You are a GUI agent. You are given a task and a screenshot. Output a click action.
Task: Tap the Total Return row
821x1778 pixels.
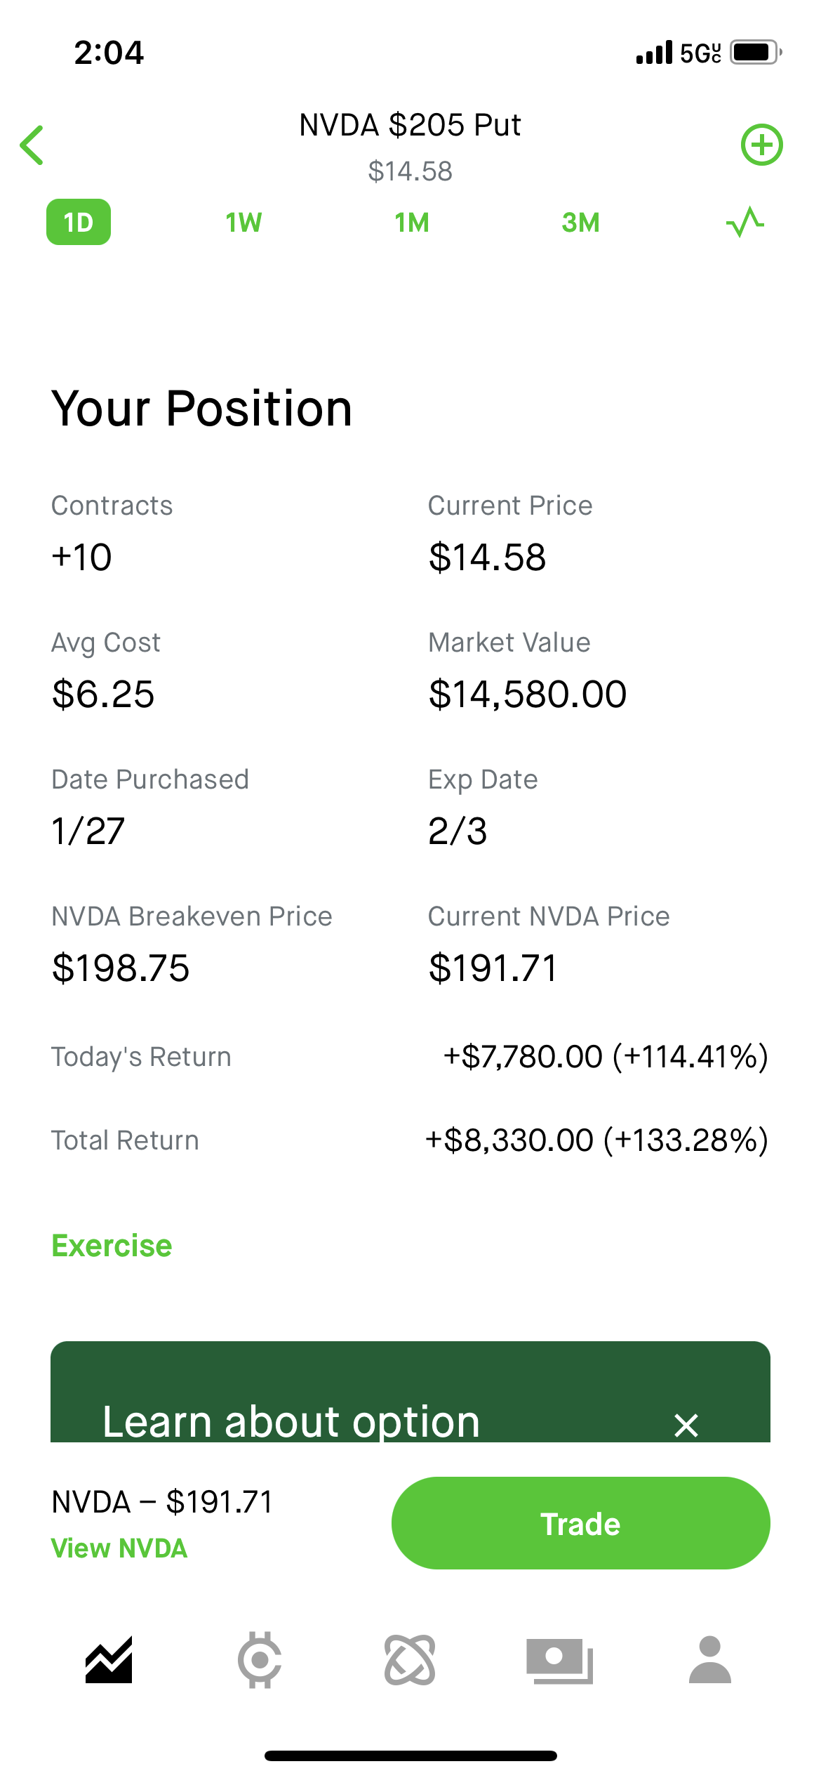[x=410, y=1140]
